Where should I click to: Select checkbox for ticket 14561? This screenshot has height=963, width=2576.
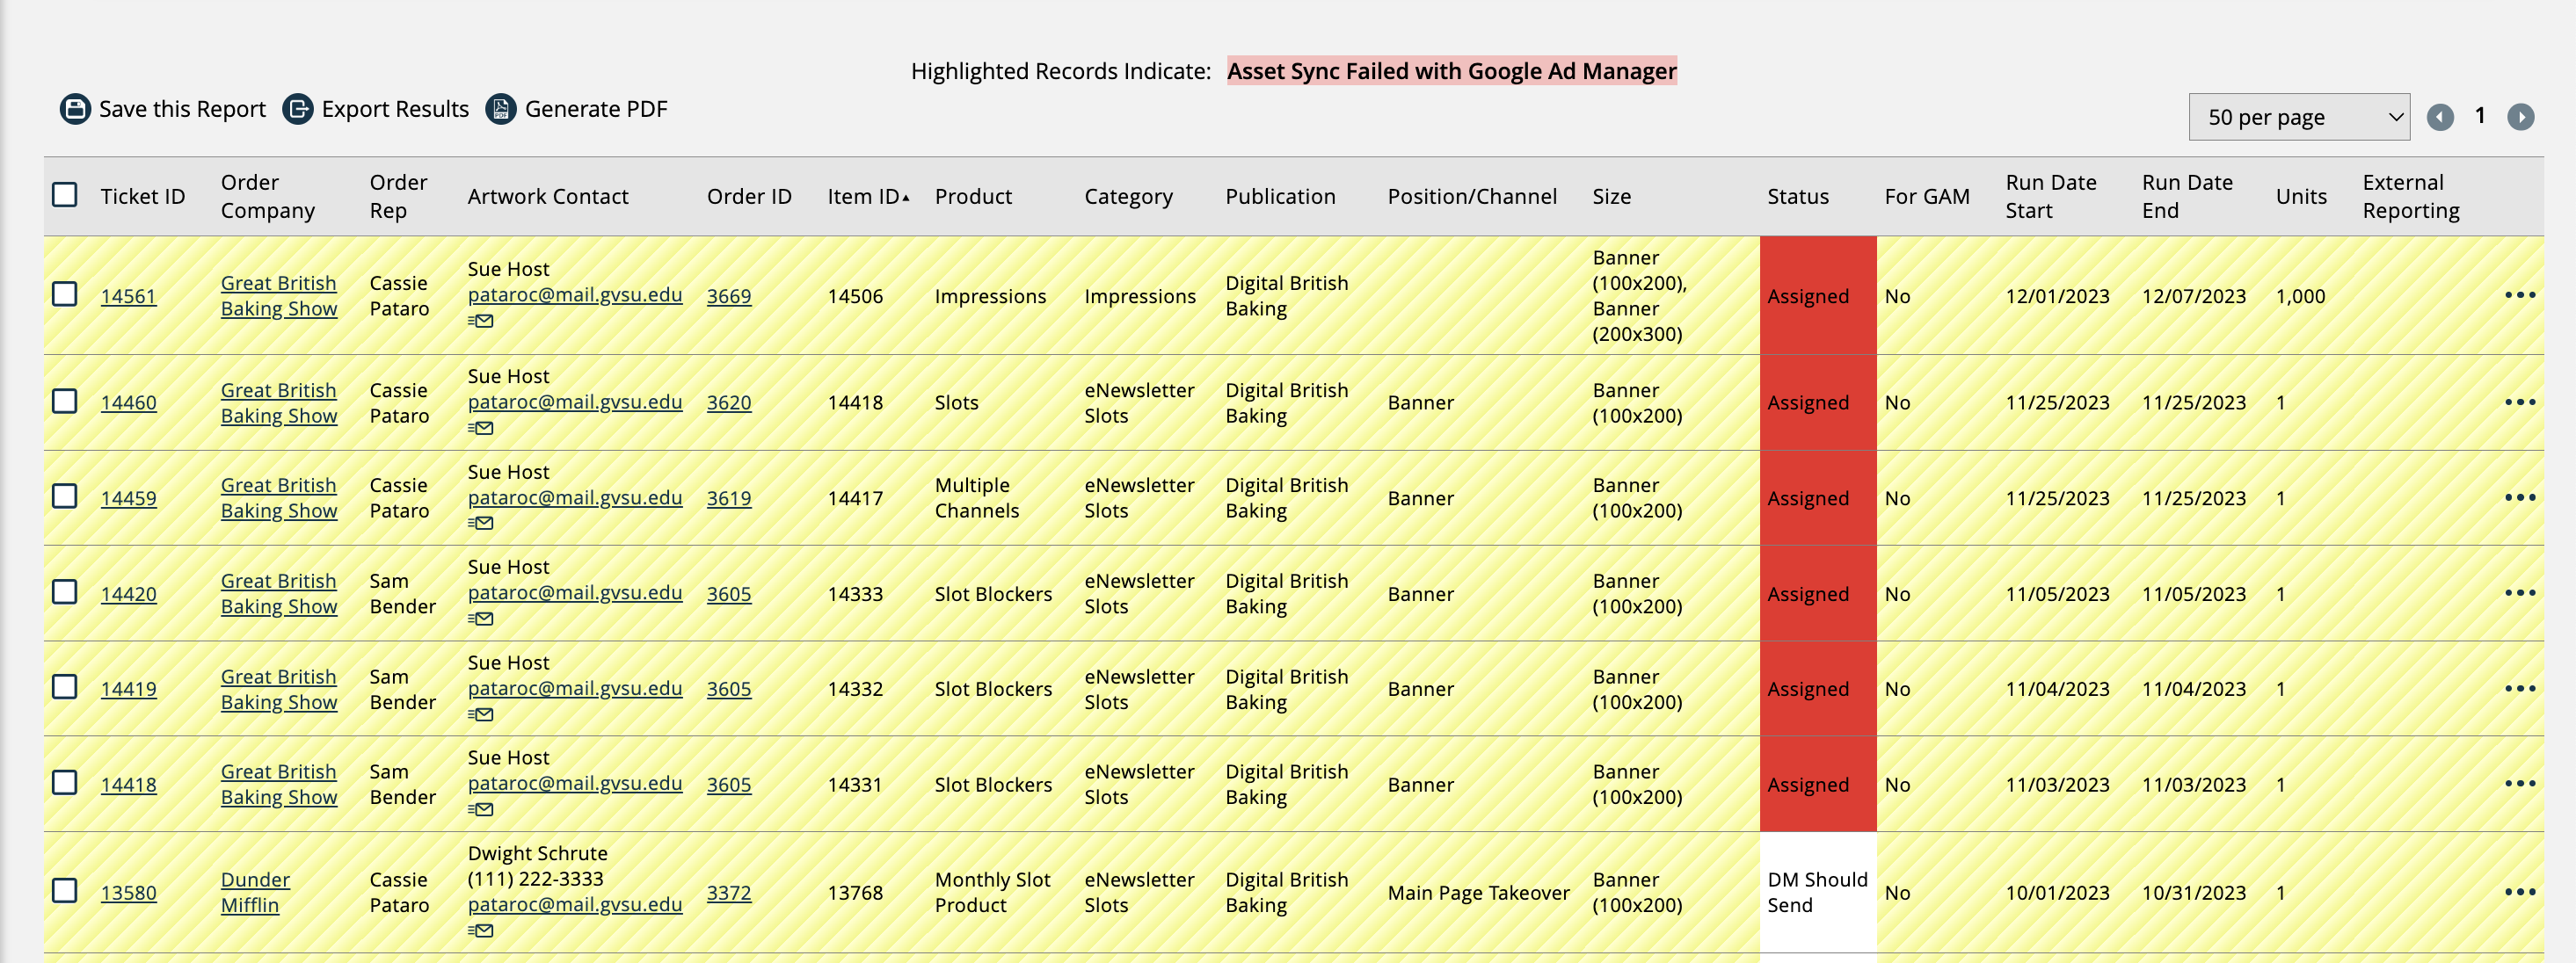coord(65,294)
